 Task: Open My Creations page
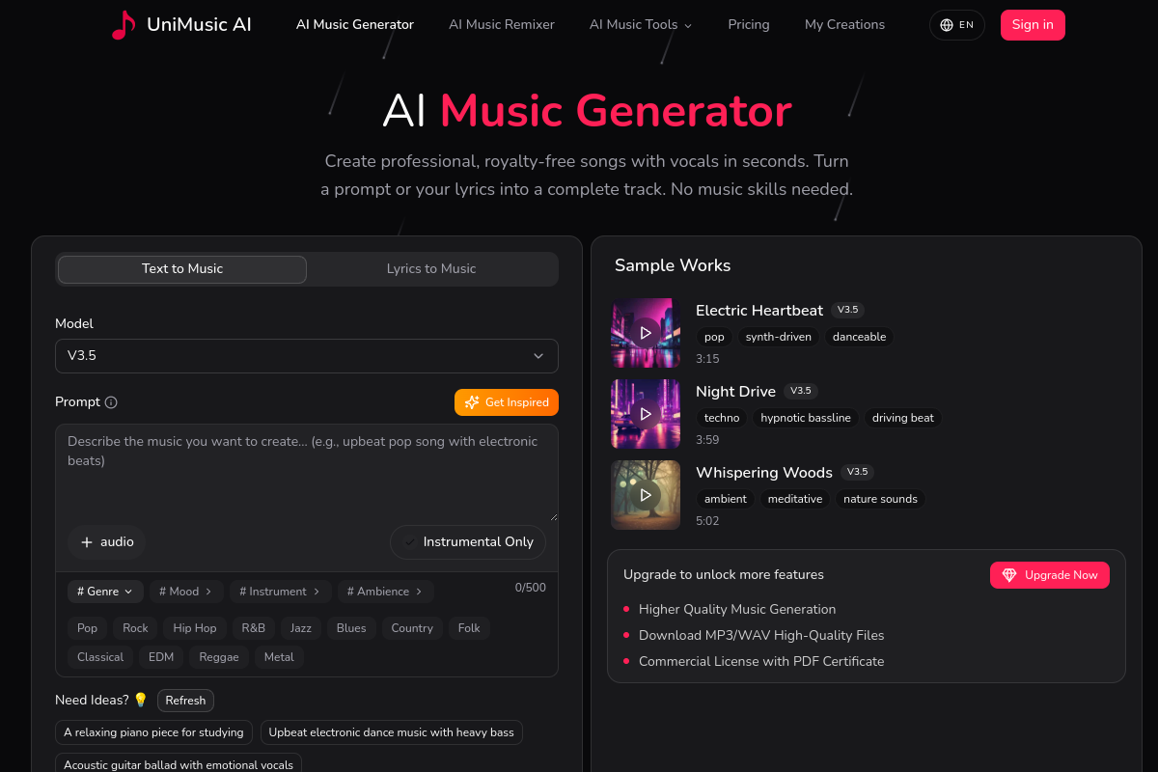tap(844, 25)
